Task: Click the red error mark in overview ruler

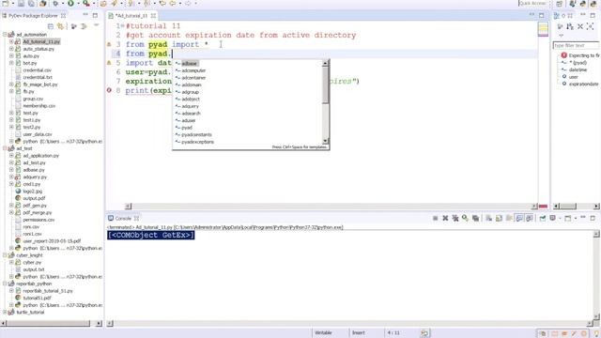Action: (x=543, y=207)
